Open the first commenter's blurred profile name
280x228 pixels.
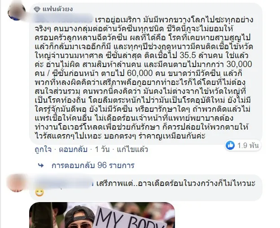[64, 20]
